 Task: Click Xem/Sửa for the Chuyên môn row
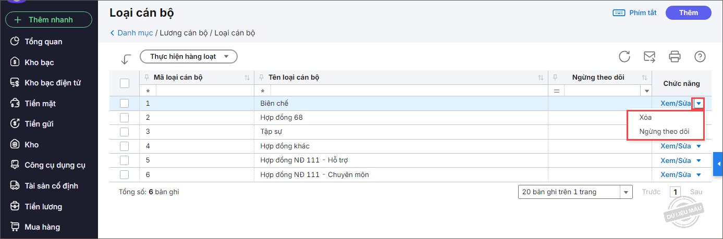(x=676, y=175)
